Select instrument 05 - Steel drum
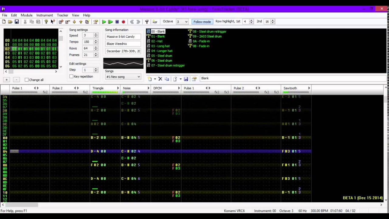 (x=162, y=56)
